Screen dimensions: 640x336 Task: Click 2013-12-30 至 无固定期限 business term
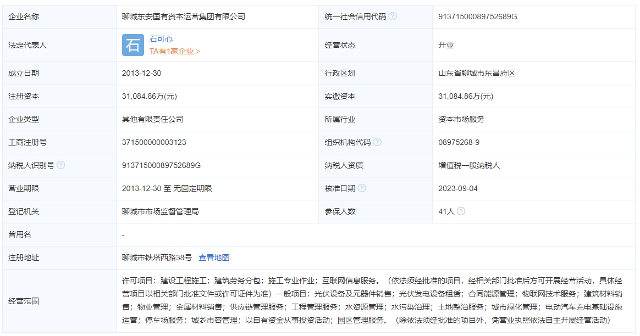click(x=167, y=188)
